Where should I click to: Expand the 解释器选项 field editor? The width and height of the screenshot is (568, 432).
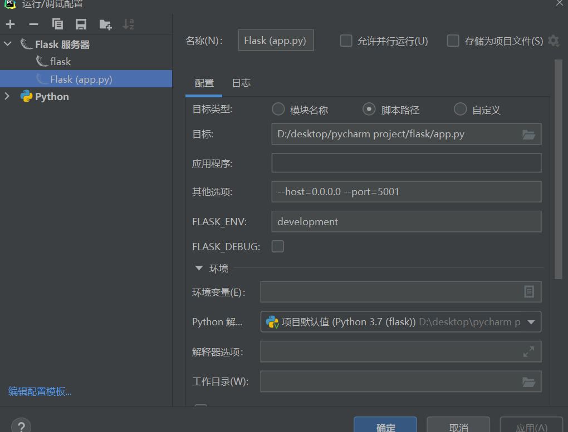(x=528, y=351)
